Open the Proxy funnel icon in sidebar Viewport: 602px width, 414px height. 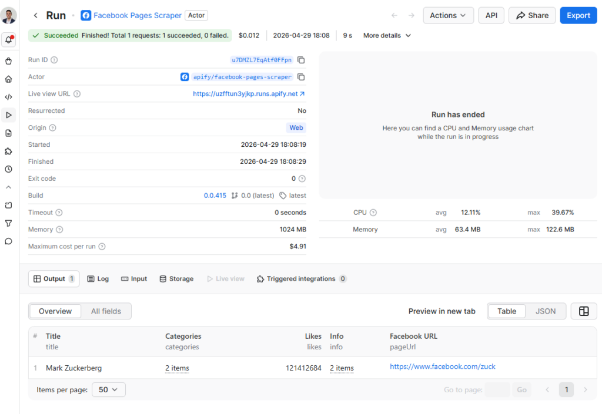coord(8,223)
